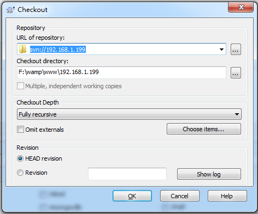The height and width of the screenshot is (214, 258).
Task: Toggle Multiple, independent working copies checkbox
Action: [x=20, y=86]
